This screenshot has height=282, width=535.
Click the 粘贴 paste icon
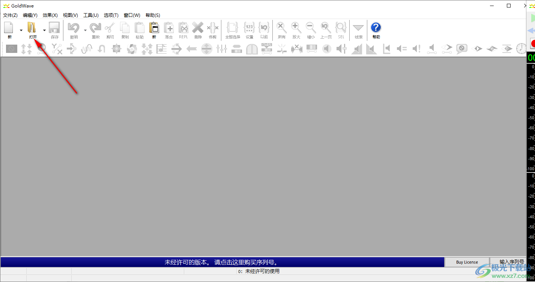point(140,28)
